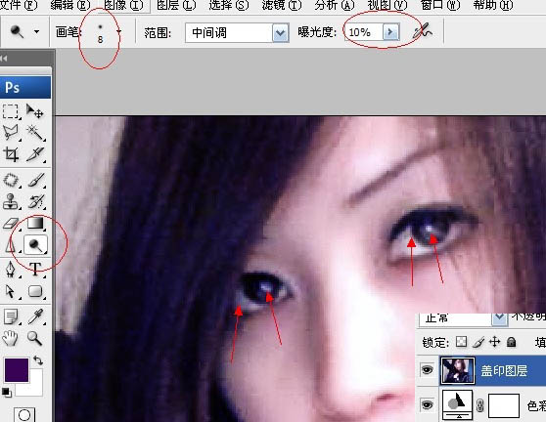Click the dark purple foreground color swatch
This screenshot has width=546, height=422.
[x=16, y=370]
